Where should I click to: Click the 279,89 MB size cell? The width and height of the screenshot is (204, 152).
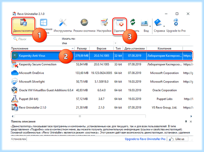coord(82,56)
